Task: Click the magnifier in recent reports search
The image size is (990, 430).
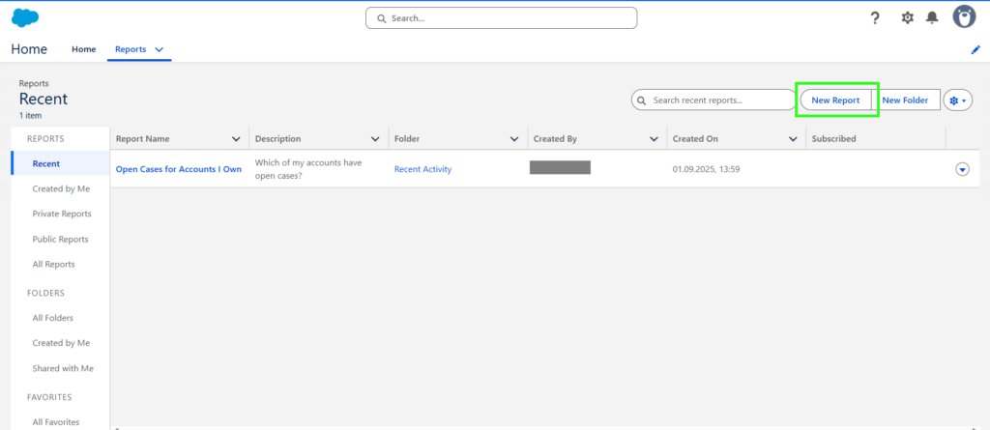Action: click(x=642, y=100)
